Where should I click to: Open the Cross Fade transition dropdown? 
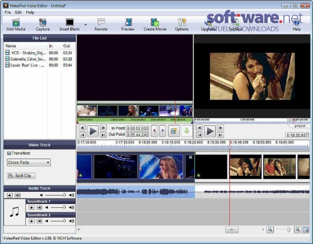pos(28,163)
